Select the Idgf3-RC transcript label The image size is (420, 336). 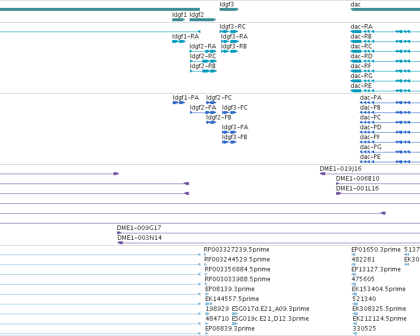click(232, 27)
